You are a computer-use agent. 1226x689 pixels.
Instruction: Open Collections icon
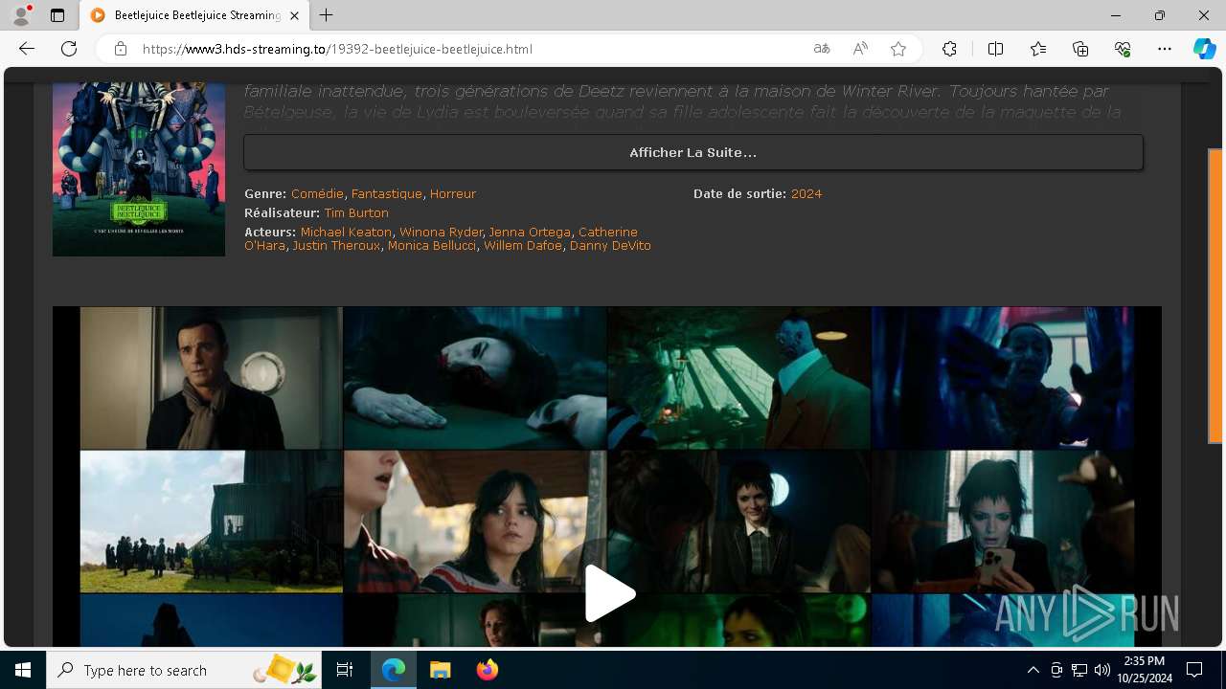coord(1080,49)
